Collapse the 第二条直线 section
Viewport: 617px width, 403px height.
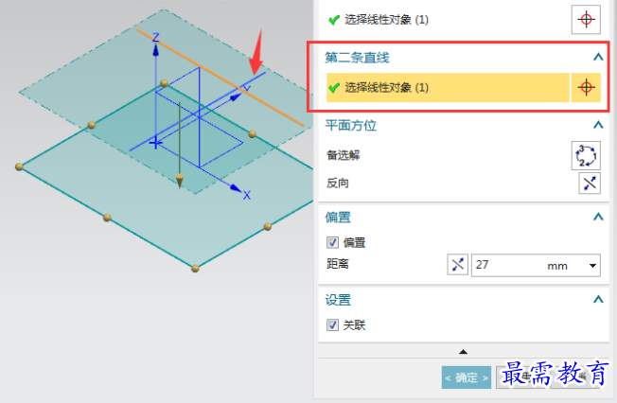(x=598, y=58)
